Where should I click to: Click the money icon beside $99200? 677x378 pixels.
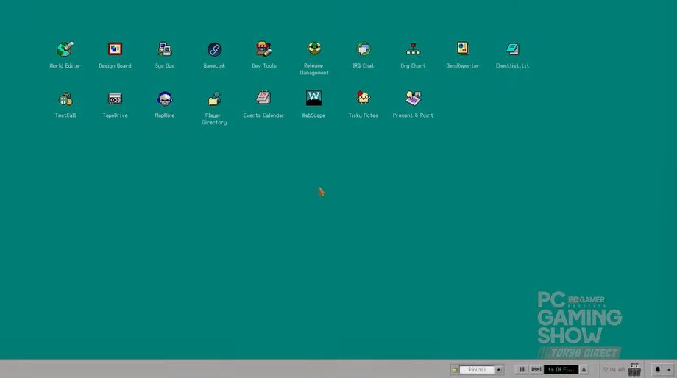pyautogui.click(x=454, y=370)
